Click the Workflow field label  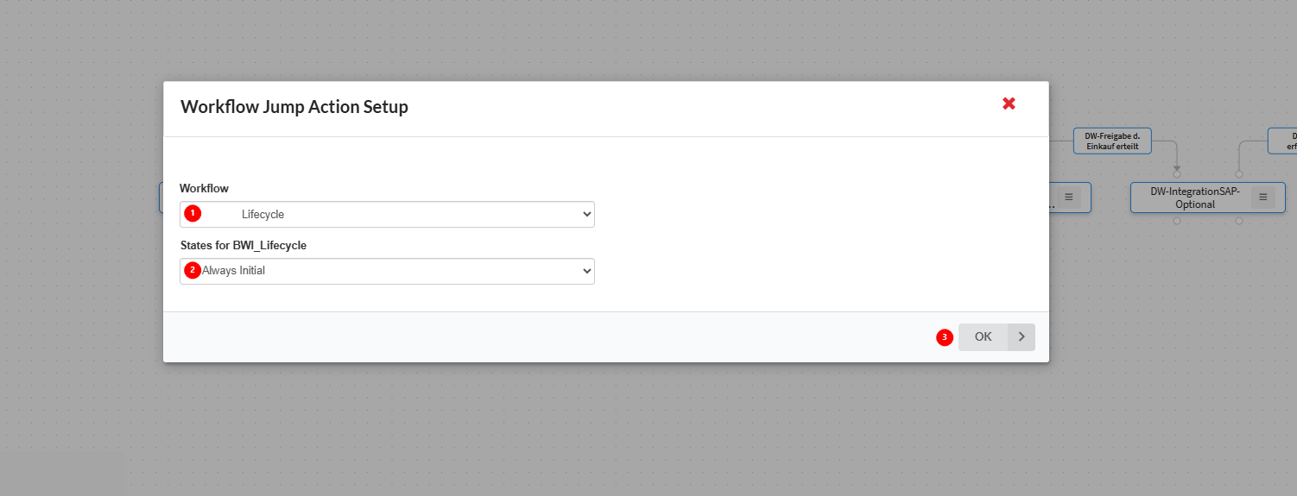204,188
